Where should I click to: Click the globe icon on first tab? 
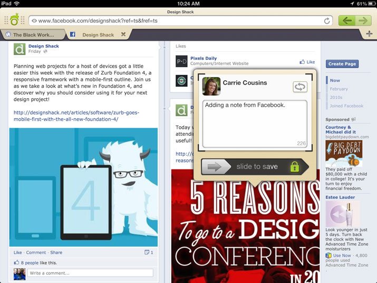8,34
